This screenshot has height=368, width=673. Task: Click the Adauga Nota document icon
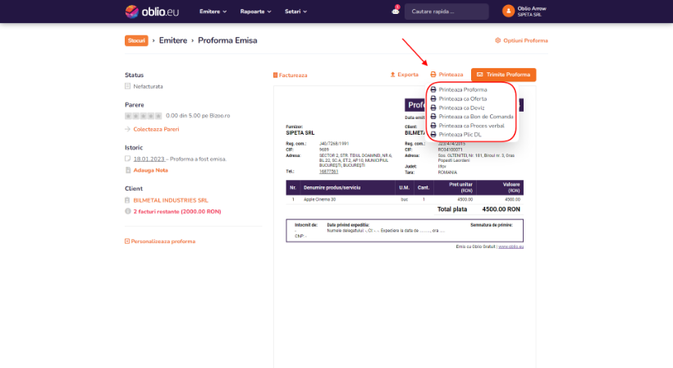tap(127, 170)
